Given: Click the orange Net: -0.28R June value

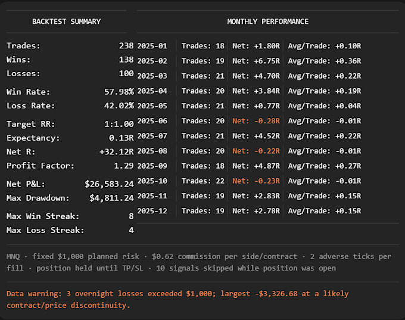Looking at the screenshot, I should point(256,121).
